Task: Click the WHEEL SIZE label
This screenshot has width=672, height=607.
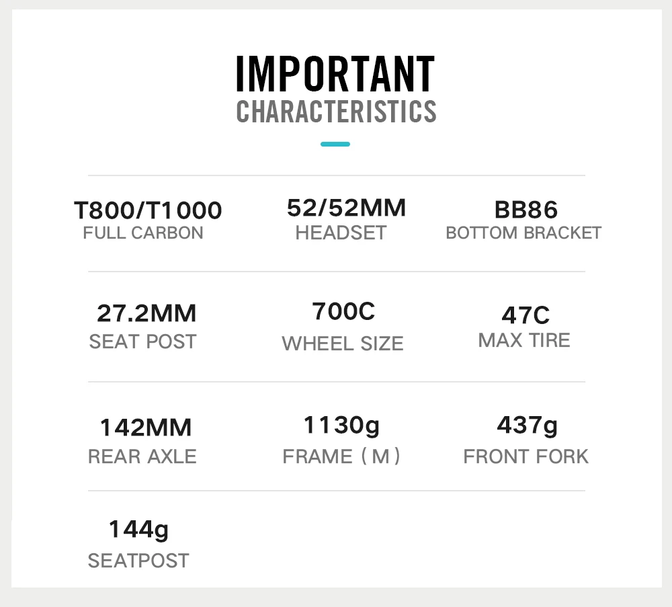Action: tap(343, 343)
